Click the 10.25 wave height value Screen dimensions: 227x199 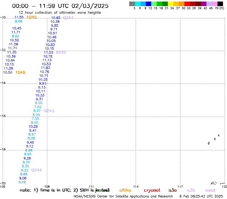pyautogui.click(x=43, y=80)
